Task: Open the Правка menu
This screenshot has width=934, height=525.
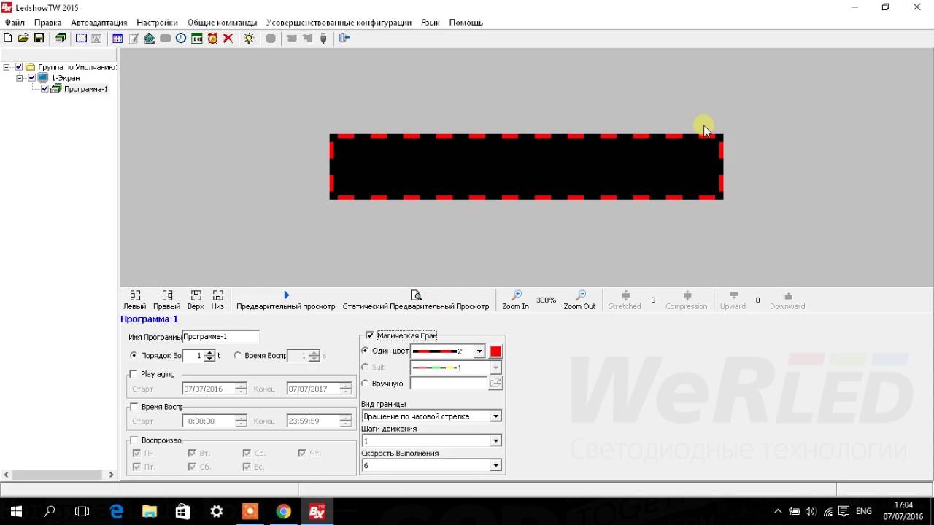Action: coord(48,23)
